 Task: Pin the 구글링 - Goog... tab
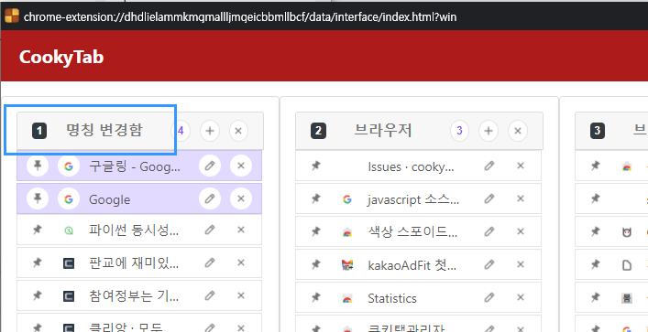[x=38, y=166]
